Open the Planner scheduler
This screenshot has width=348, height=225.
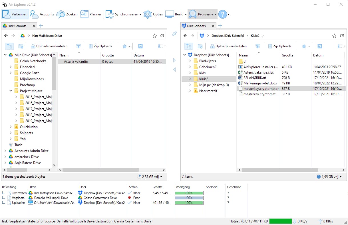click(90, 14)
